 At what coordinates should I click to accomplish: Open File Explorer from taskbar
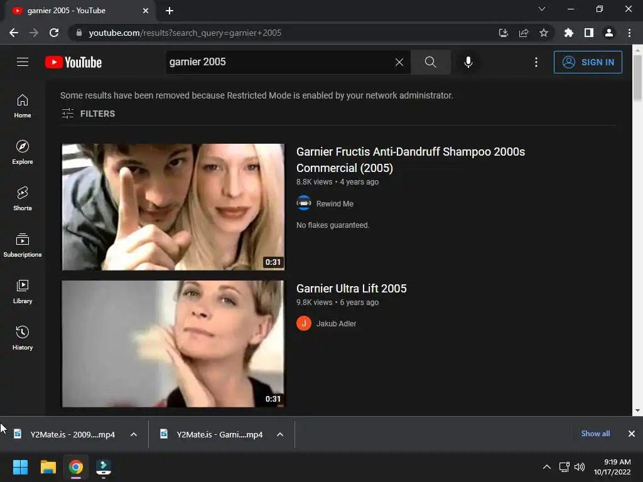point(48,467)
